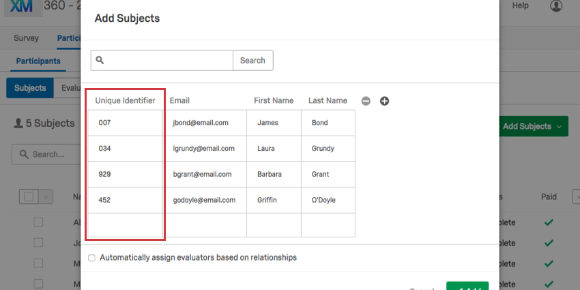Image resolution: width=580 pixels, height=290 pixels.
Task: Click the subjects count person icon
Action: [18, 124]
